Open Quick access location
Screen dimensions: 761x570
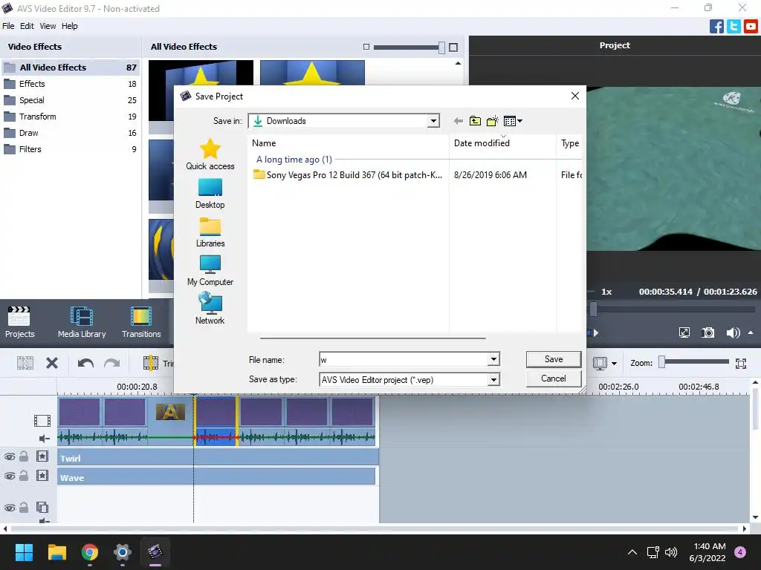210,154
